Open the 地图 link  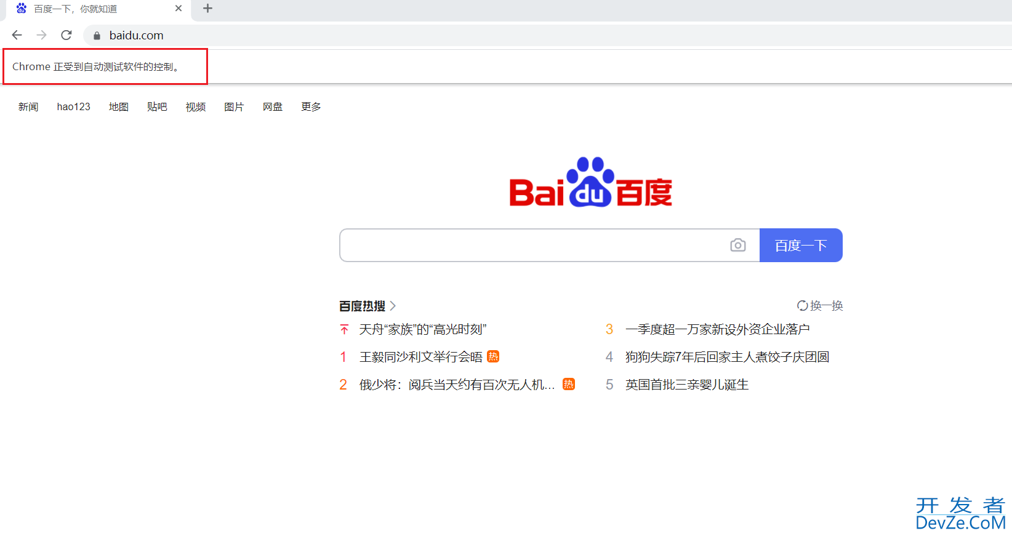[x=119, y=107]
